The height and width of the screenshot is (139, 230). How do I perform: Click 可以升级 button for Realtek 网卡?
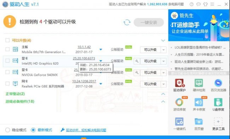coord(150,84)
